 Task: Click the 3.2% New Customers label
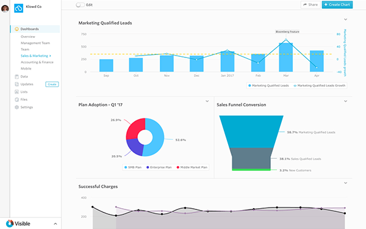(x=295, y=170)
